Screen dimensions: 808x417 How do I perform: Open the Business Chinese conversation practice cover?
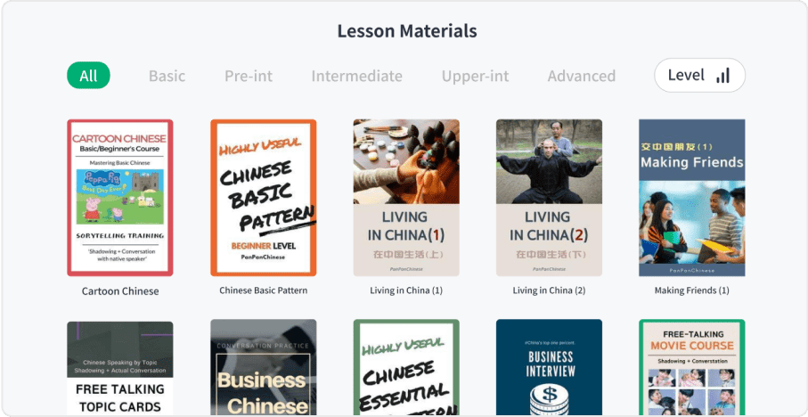[x=264, y=367]
